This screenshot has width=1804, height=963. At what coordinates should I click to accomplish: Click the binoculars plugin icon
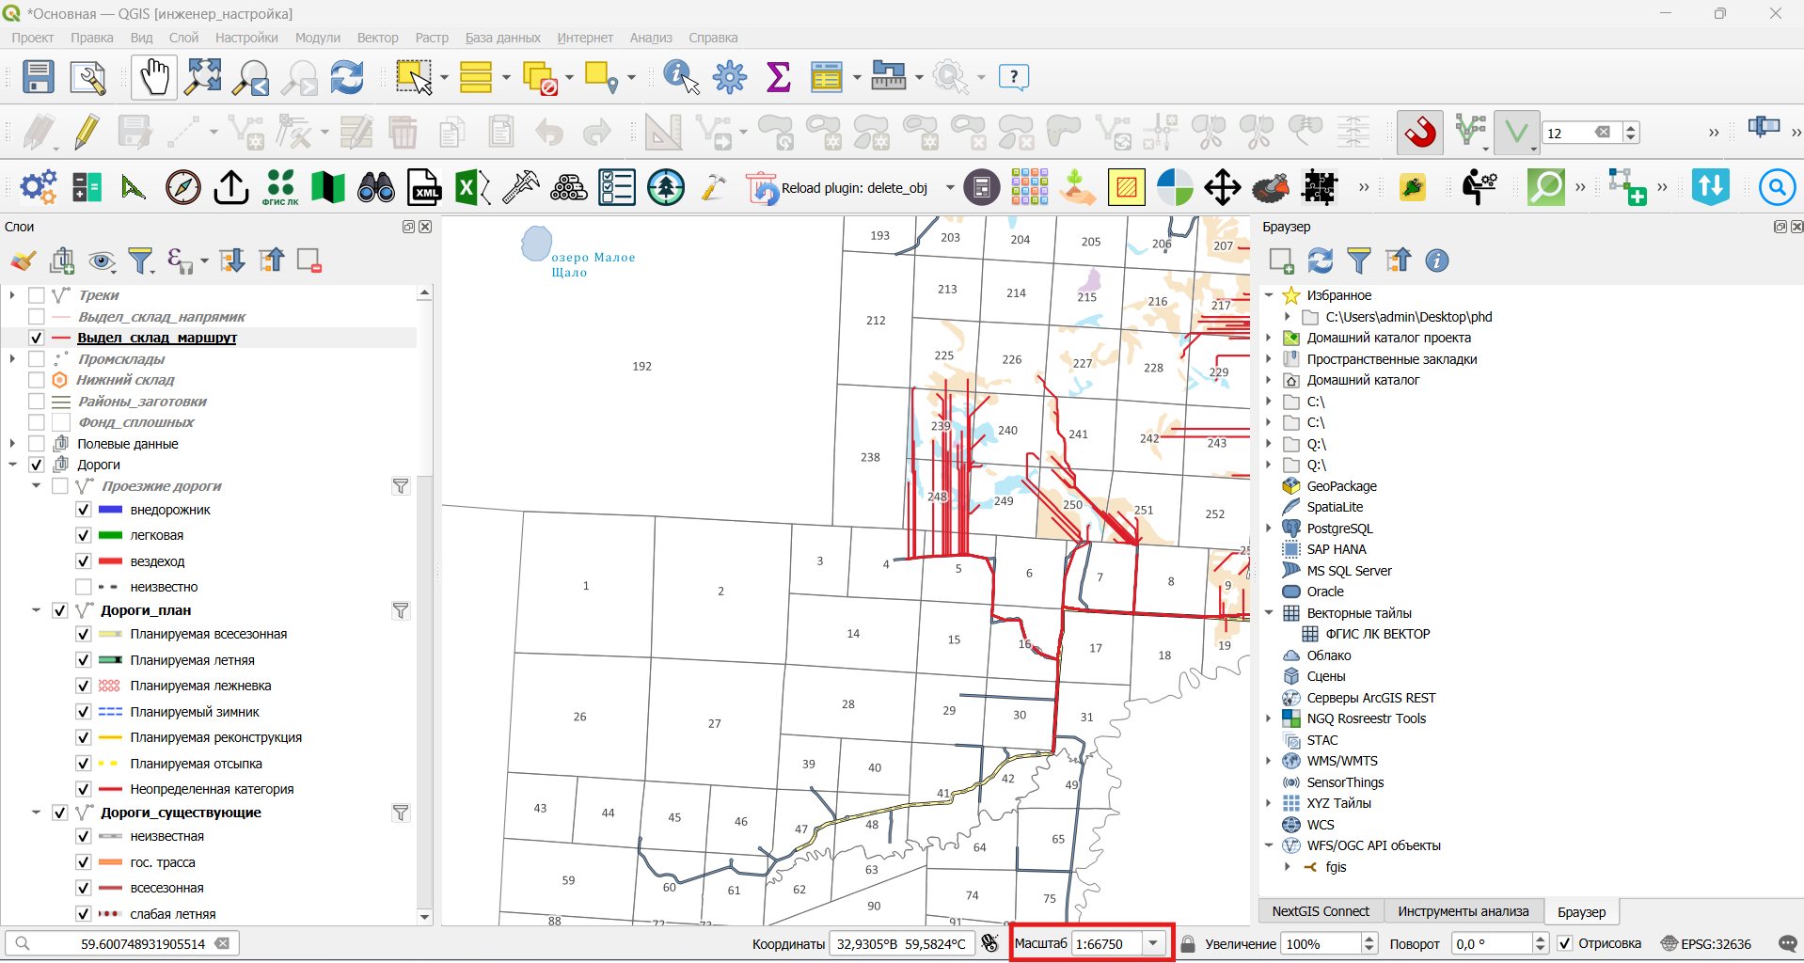(x=376, y=188)
